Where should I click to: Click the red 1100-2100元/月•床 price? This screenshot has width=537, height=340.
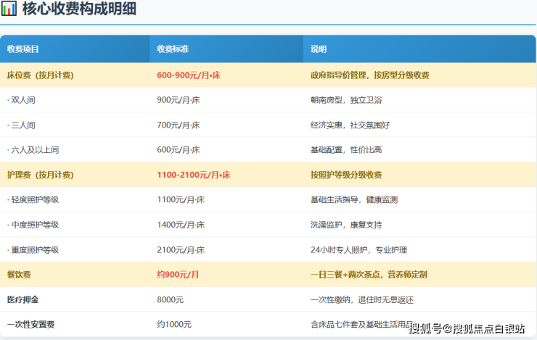tap(193, 175)
